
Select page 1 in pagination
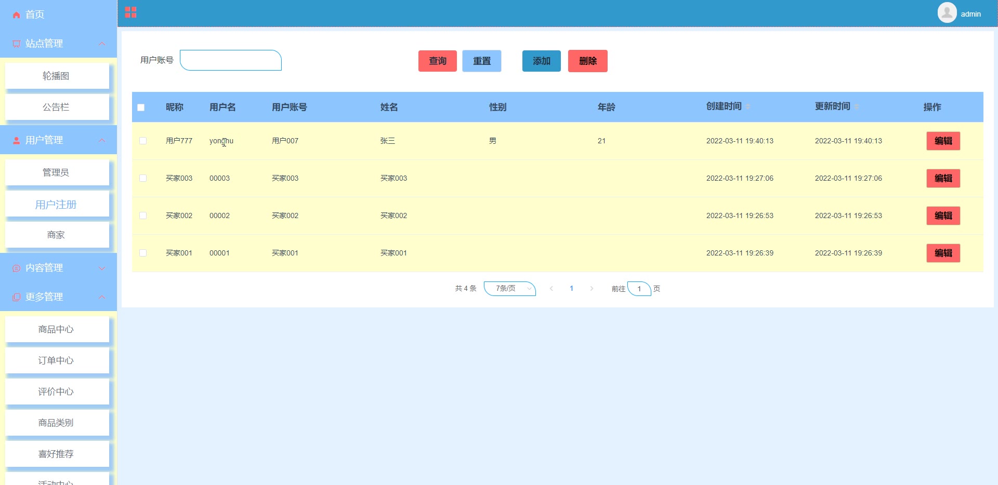coord(571,289)
